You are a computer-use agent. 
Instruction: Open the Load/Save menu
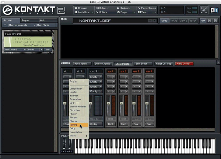coord(84,12)
